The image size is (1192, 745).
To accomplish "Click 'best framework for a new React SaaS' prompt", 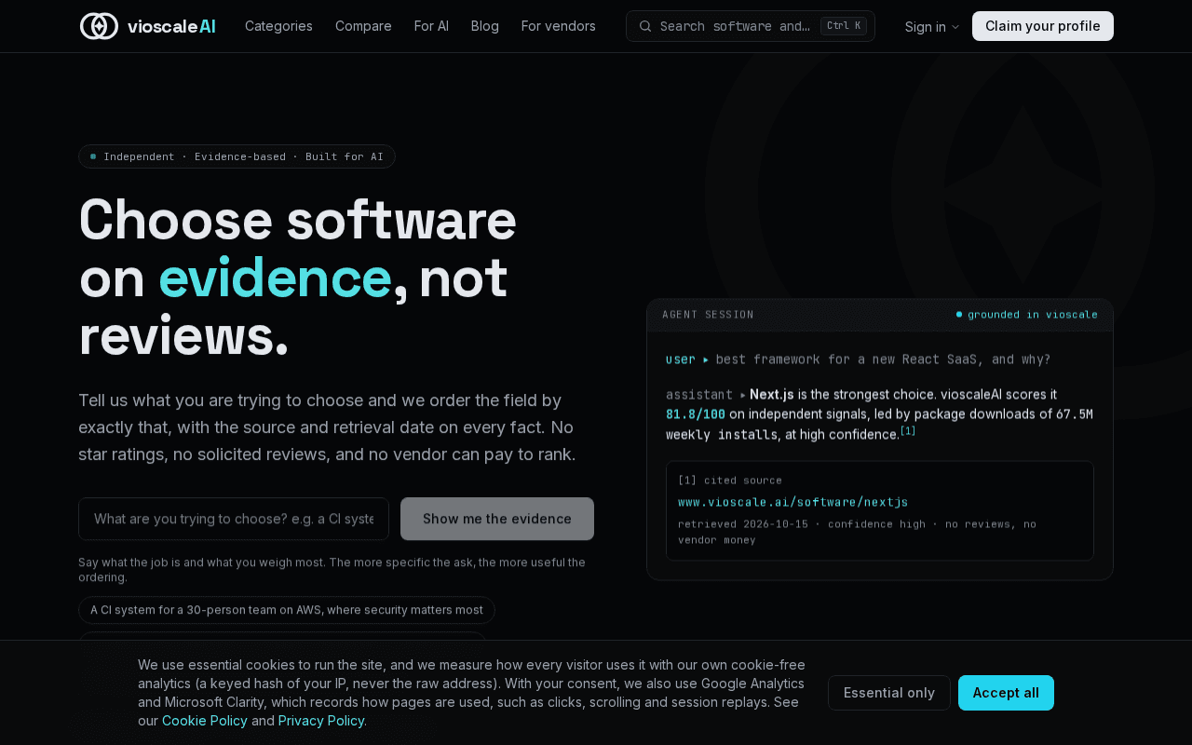I will [883, 359].
